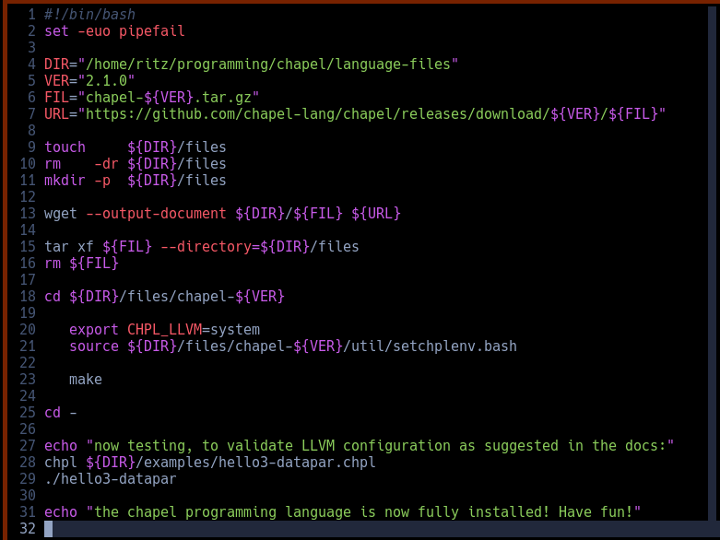Click 'source' keyword on line 21
Screen dimensions: 720x540
[94, 346]
